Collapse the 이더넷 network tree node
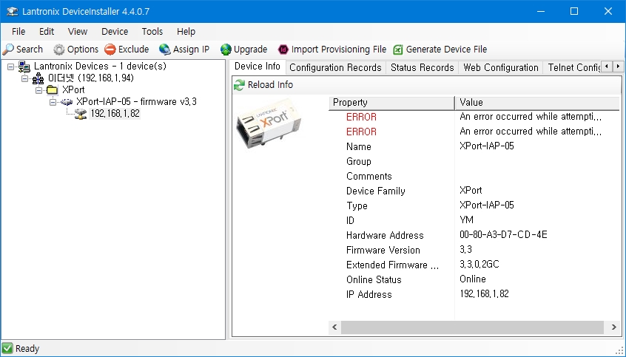Screen dimensions: 626x357 [24, 78]
